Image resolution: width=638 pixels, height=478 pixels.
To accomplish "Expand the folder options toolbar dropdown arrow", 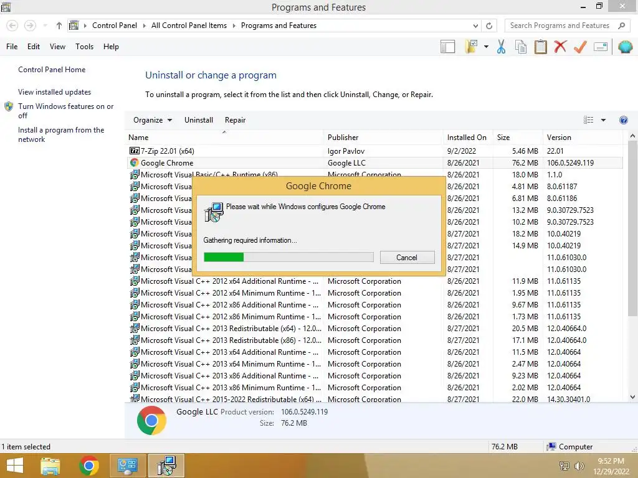I will point(486,47).
